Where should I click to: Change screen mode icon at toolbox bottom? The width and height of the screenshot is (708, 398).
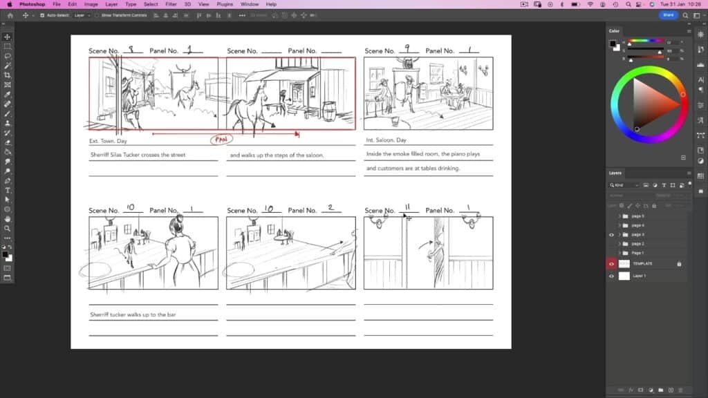7,278
